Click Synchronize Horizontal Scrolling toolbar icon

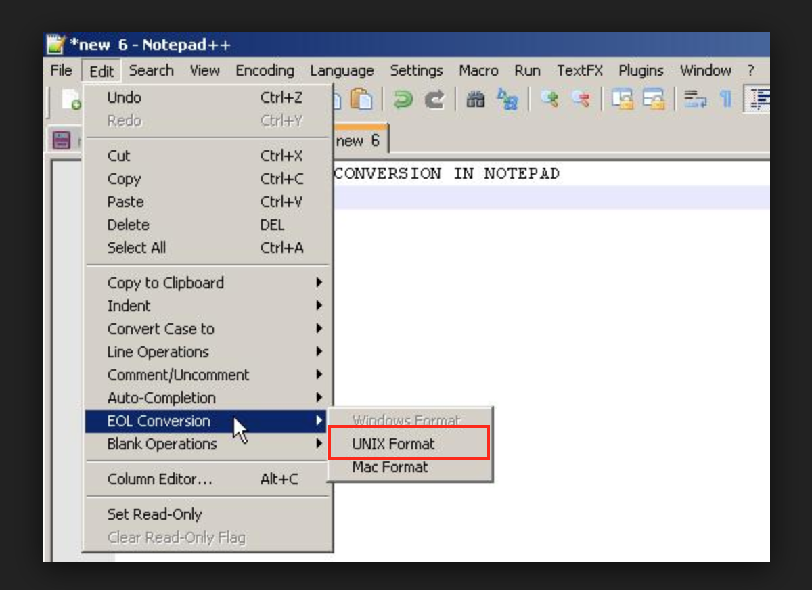[x=653, y=100]
